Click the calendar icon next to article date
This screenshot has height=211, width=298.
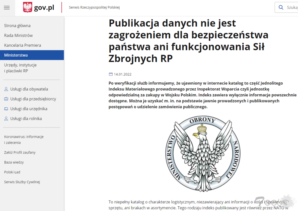pos(111,74)
